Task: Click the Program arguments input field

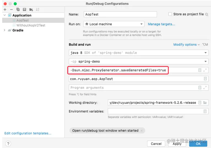Action: 132,88
